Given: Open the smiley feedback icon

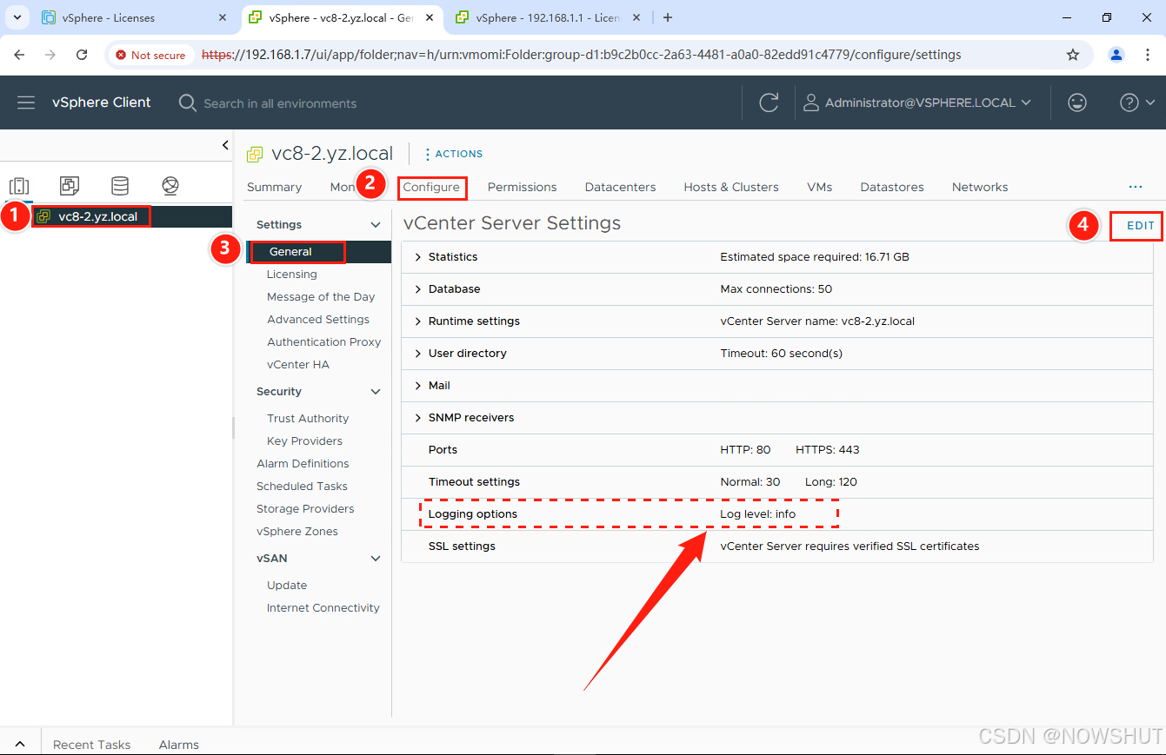Looking at the screenshot, I should point(1077,103).
